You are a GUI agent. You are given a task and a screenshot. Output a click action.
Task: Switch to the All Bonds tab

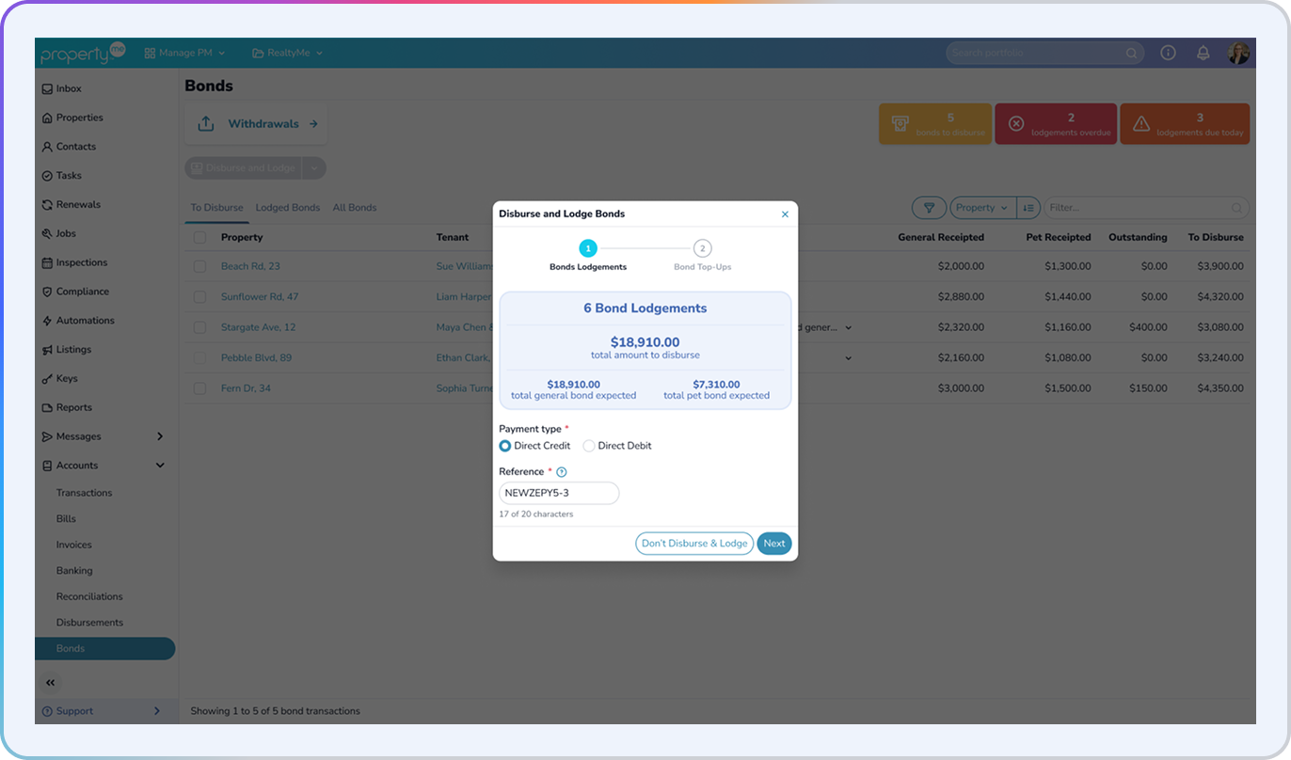click(355, 208)
